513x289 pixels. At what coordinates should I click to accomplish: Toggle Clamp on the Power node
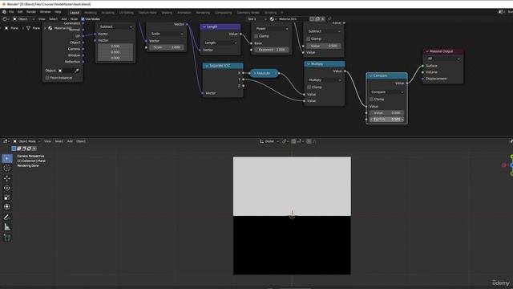[x=256, y=36]
